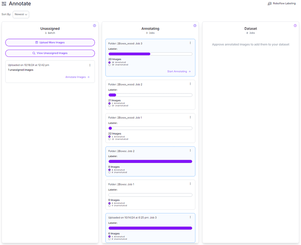Open the options menu for 2Boxes Job 2
This screenshot has width=301, height=245.
tap(190, 150)
